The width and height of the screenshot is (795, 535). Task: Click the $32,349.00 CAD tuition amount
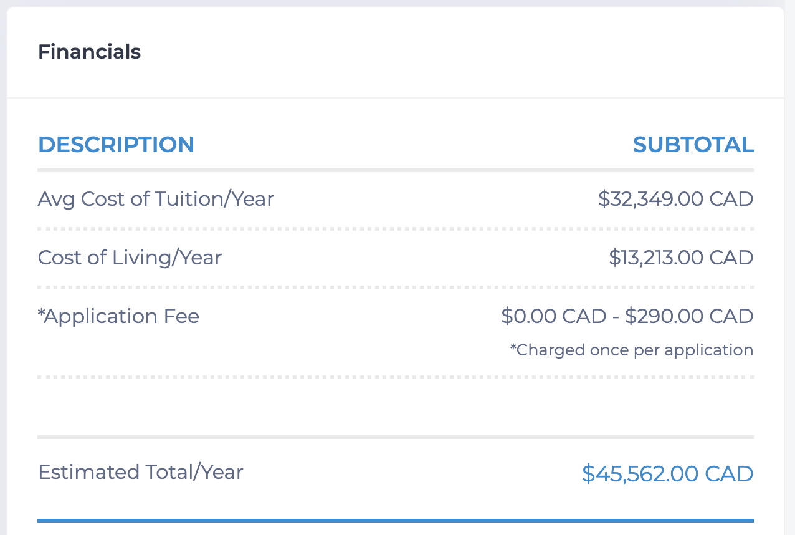pyautogui.click(x=676, y=200)
